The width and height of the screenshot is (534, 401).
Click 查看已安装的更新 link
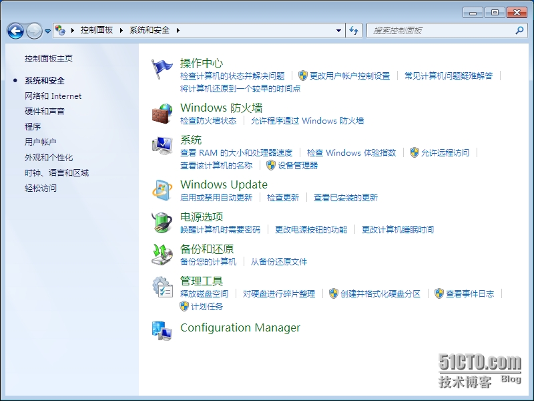click(x=346, y=197)
